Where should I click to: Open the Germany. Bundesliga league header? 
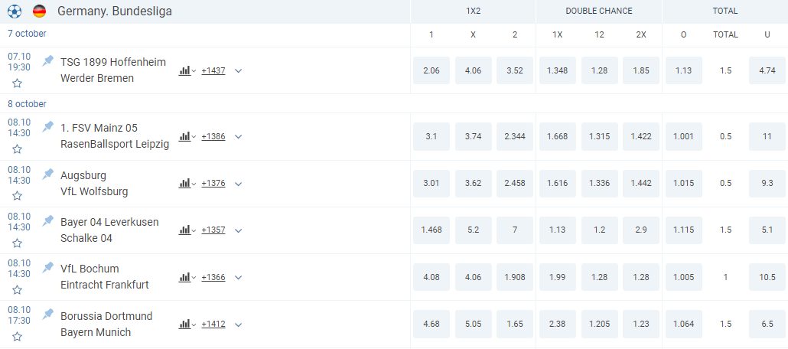115,11
